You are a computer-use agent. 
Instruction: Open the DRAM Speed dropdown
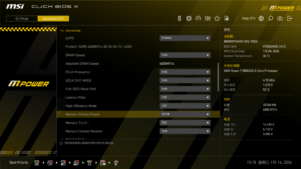[185, 55]
